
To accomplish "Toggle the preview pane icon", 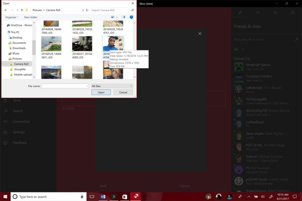I will [123, 17].
